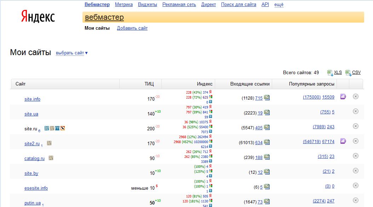Remove site.ru using its round X icon
The width and height of the screenshot is (373, 207).
point(356,126)
